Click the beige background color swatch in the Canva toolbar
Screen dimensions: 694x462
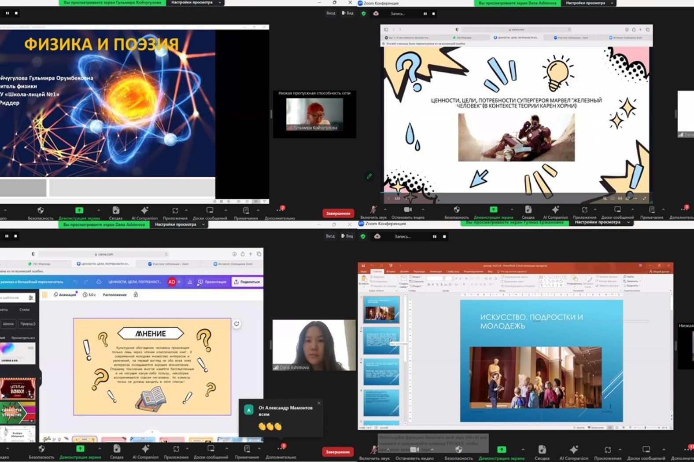click(44, 295)
